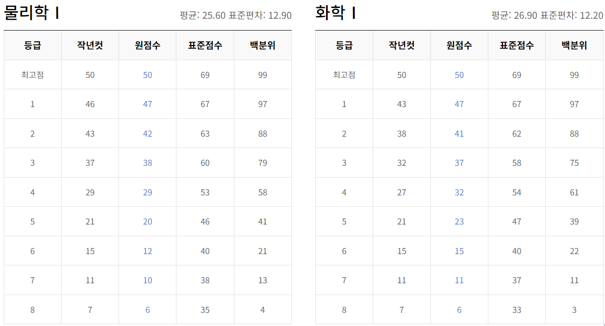Viewport: 605px width, 326px height.
Task: Open blue 원점수 11 in 화학 I grade 7
Action: [459, 280]
